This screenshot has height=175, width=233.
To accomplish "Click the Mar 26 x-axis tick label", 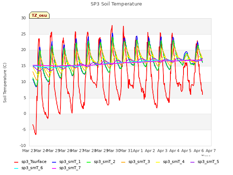I will pos(65,151).
